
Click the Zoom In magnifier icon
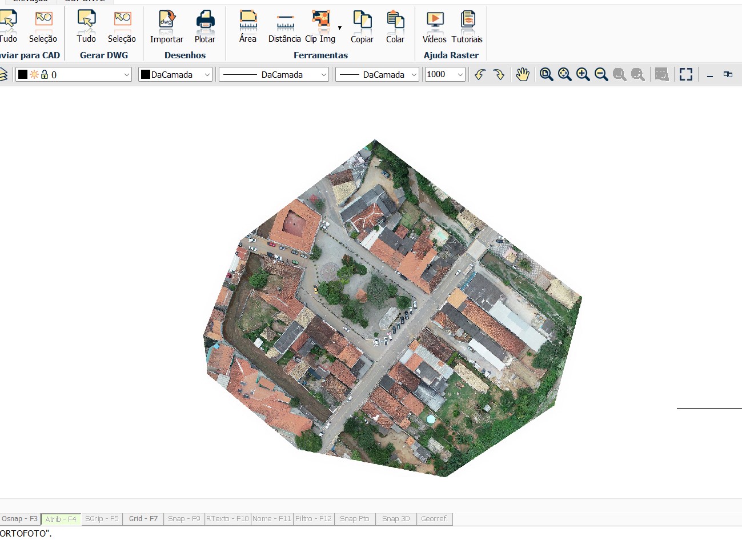pos(582,74)
